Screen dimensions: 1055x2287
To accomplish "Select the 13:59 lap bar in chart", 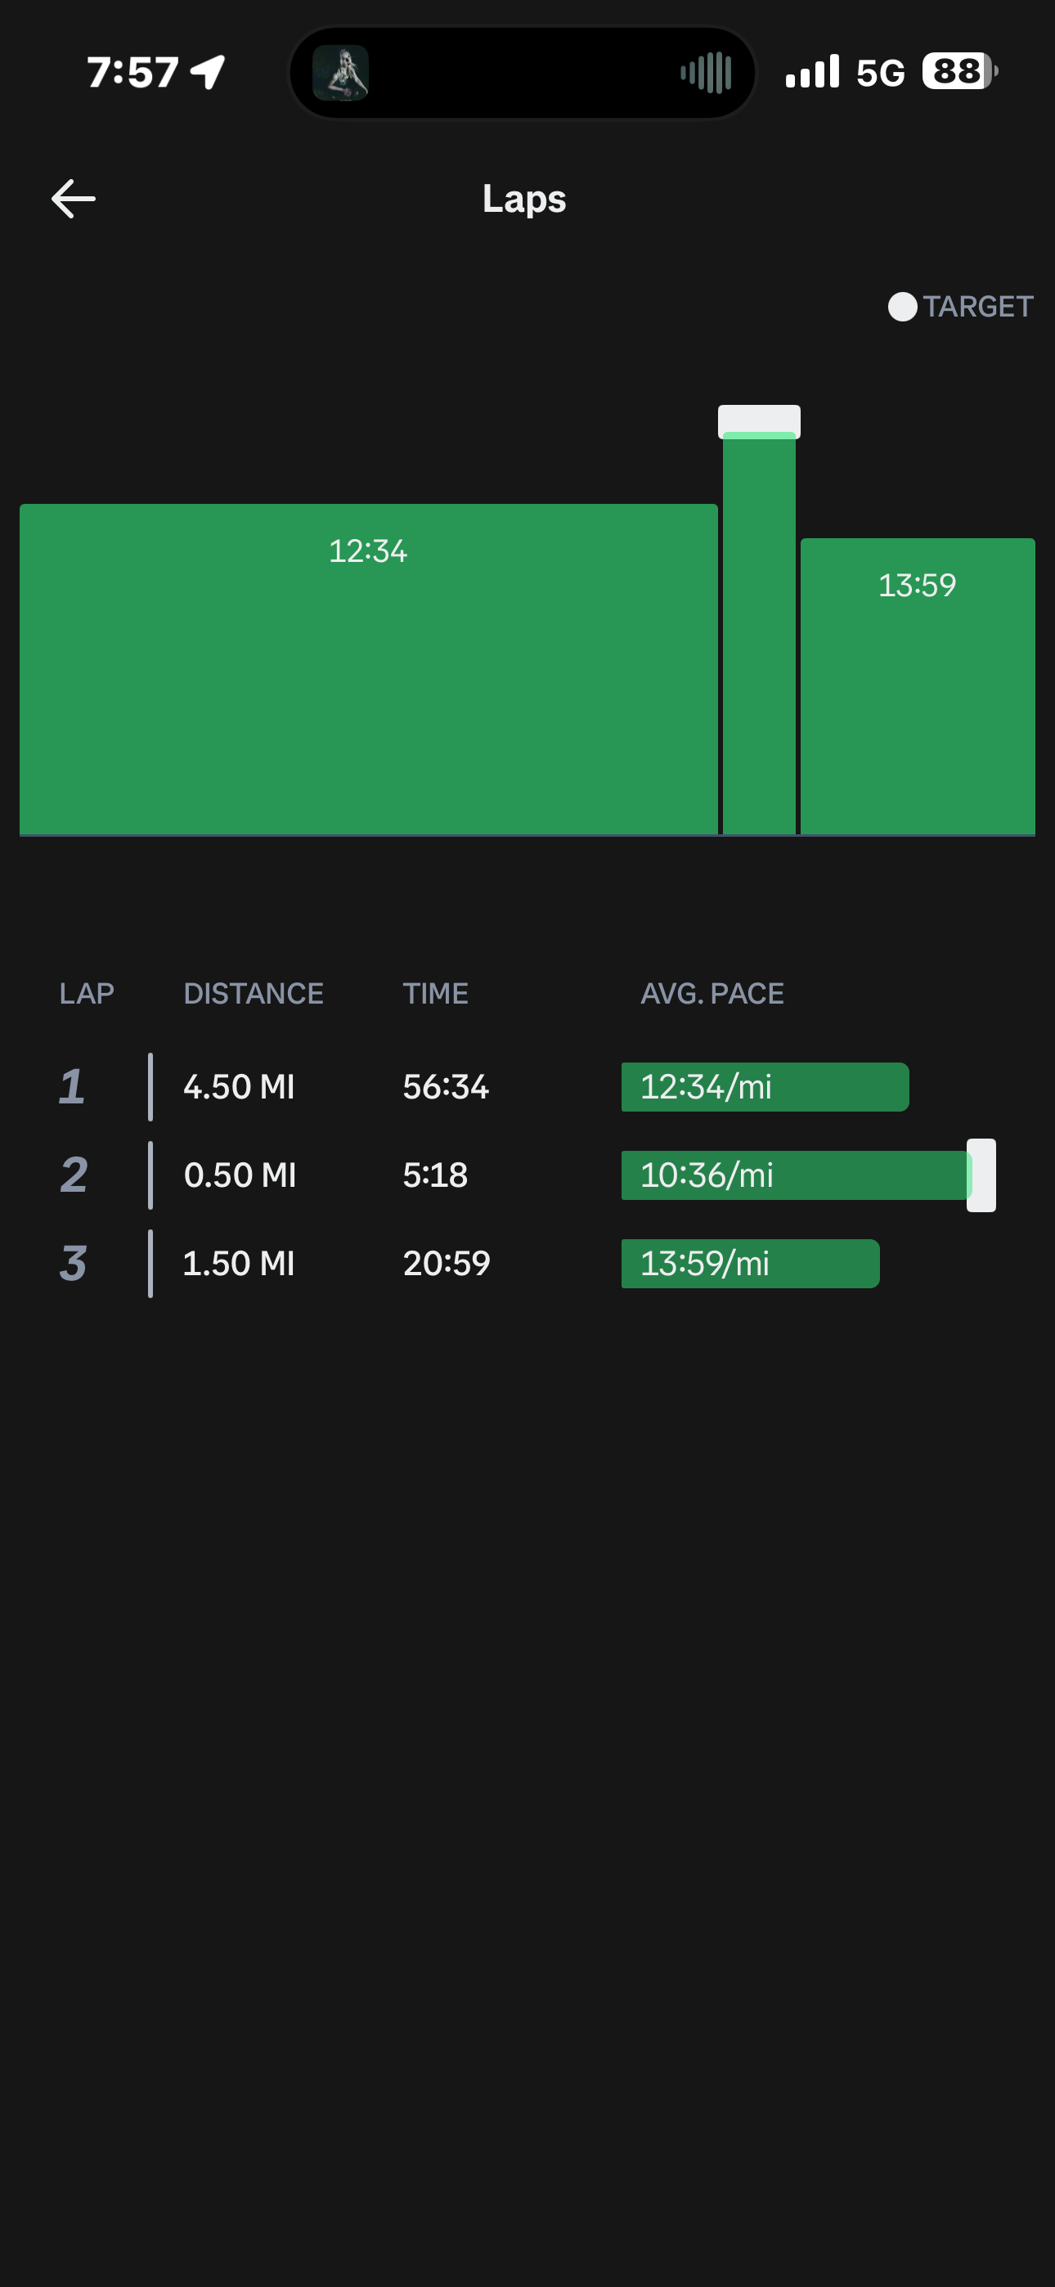I will click(x=917, y=685).
